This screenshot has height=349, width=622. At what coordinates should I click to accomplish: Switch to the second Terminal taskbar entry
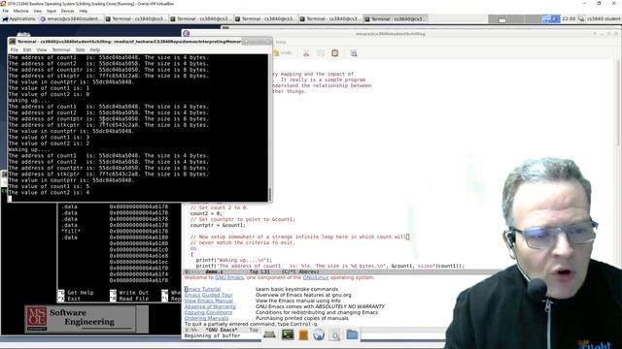pyautogui.click(x=200, y=18)
